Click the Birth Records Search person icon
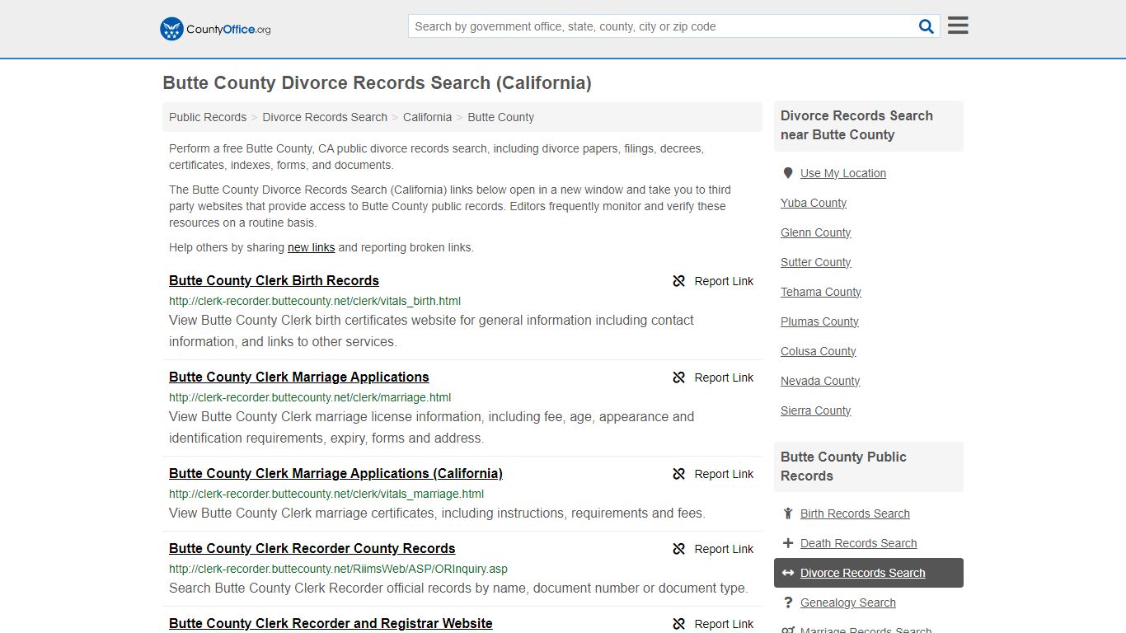Image resolution: width=1126 pixels, height=633 pixels. click(788, 513)
